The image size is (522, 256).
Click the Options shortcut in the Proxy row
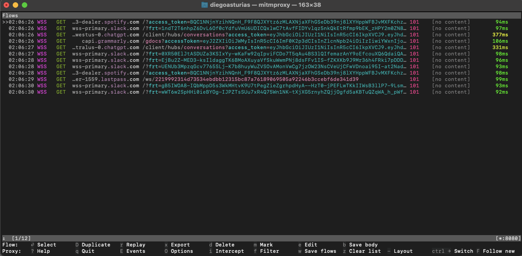(182, 251)
